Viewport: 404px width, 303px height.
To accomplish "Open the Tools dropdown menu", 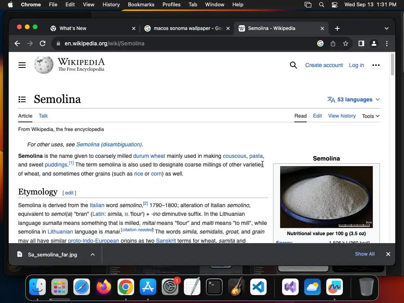I will (x=370, y=116).
